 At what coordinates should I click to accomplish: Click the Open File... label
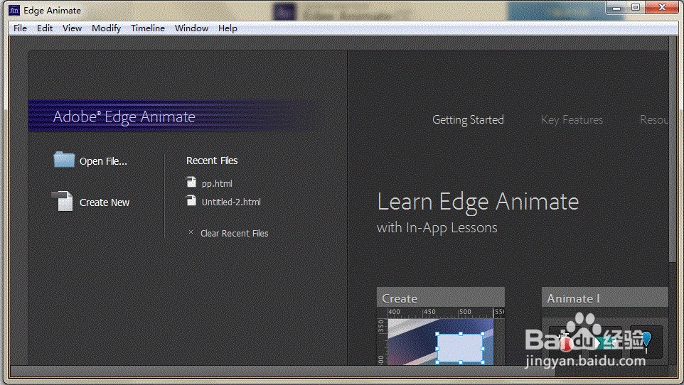[103, 161]
